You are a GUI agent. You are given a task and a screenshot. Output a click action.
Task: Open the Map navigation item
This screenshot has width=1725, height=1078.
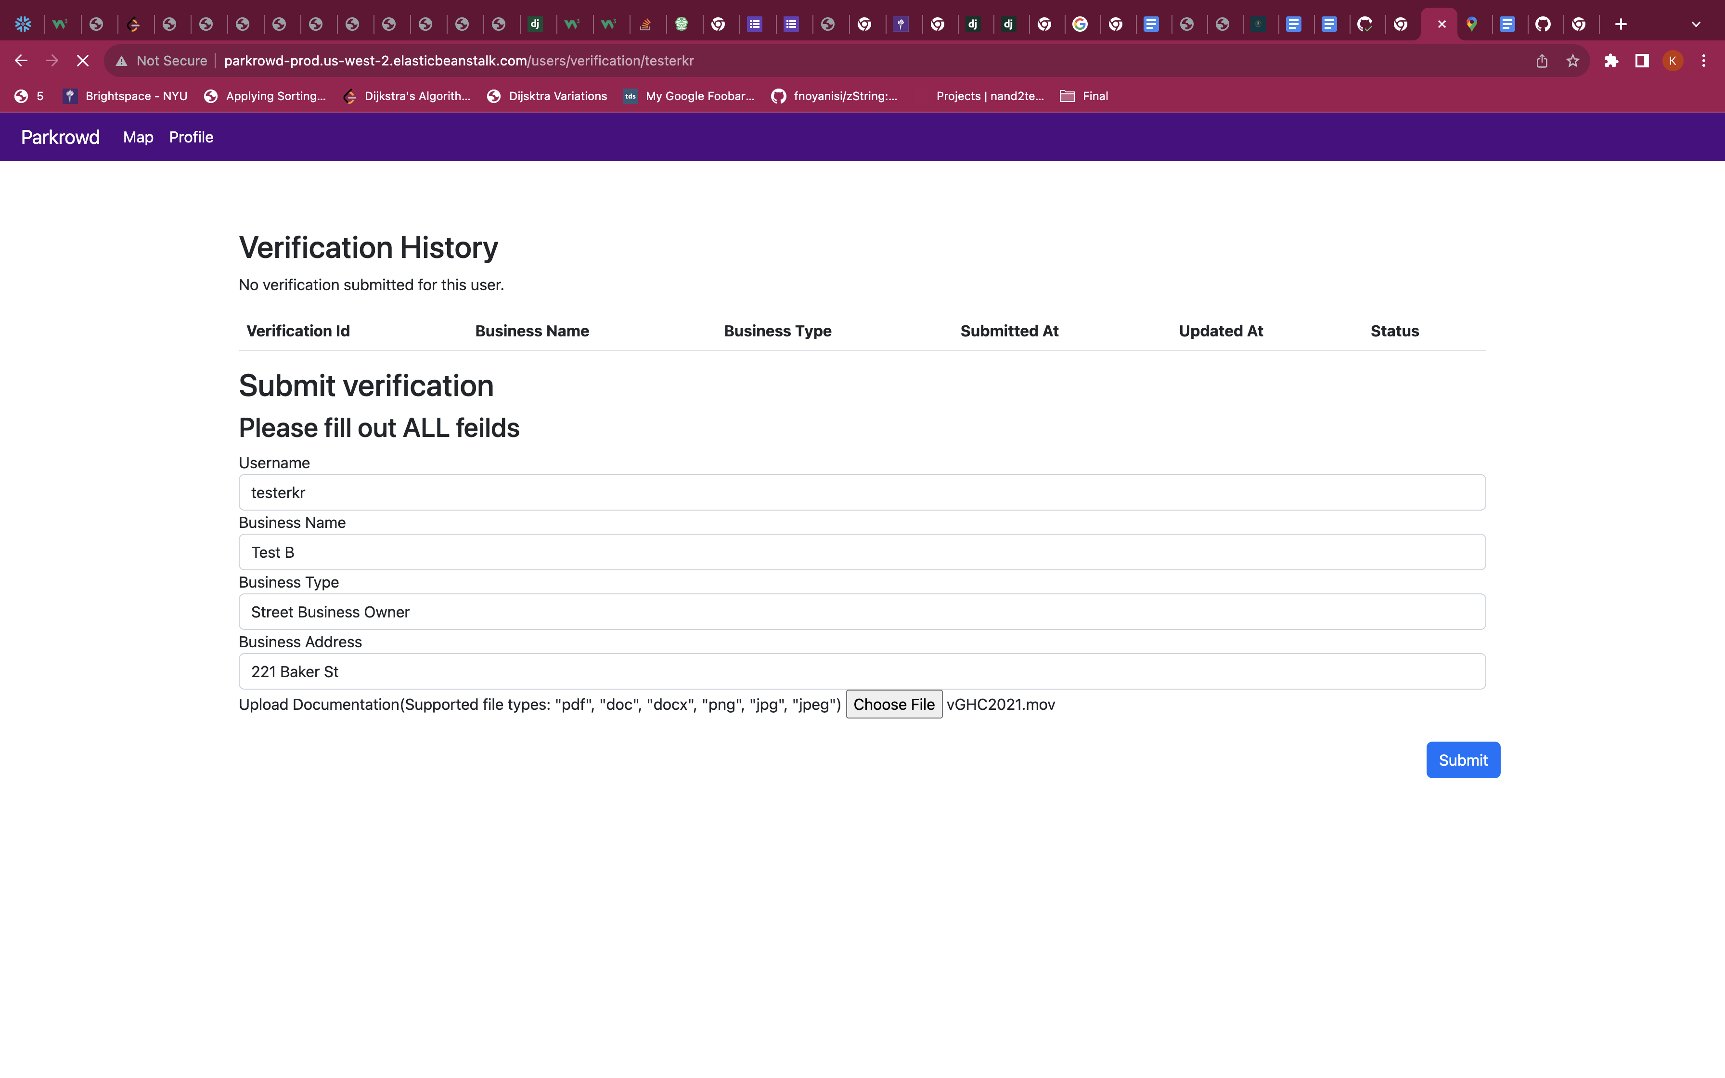[138, 137]
